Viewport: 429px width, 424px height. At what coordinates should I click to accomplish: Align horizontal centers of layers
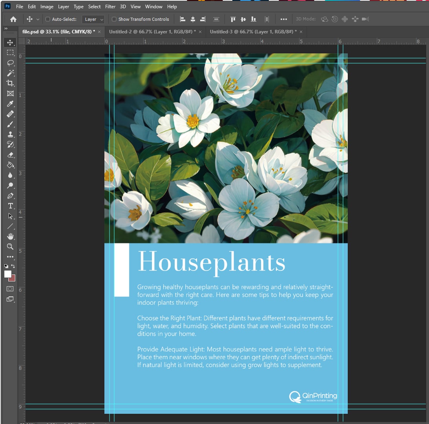click(193, 19)
